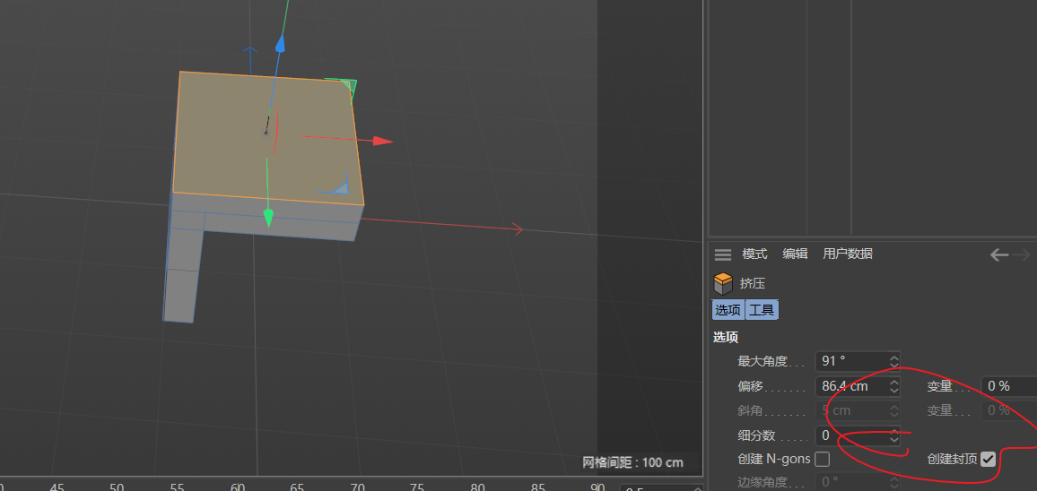This screenshot has width=1037, height=491.
Task: Open the 编辑 menu
Action: click(795, 254)
